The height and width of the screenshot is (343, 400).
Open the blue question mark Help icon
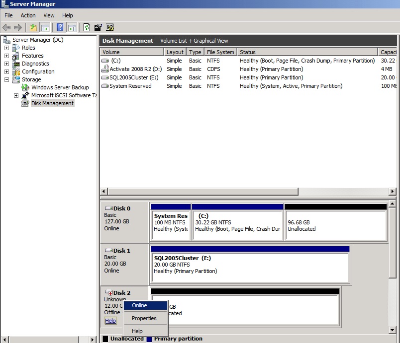(x=60, y=27)
